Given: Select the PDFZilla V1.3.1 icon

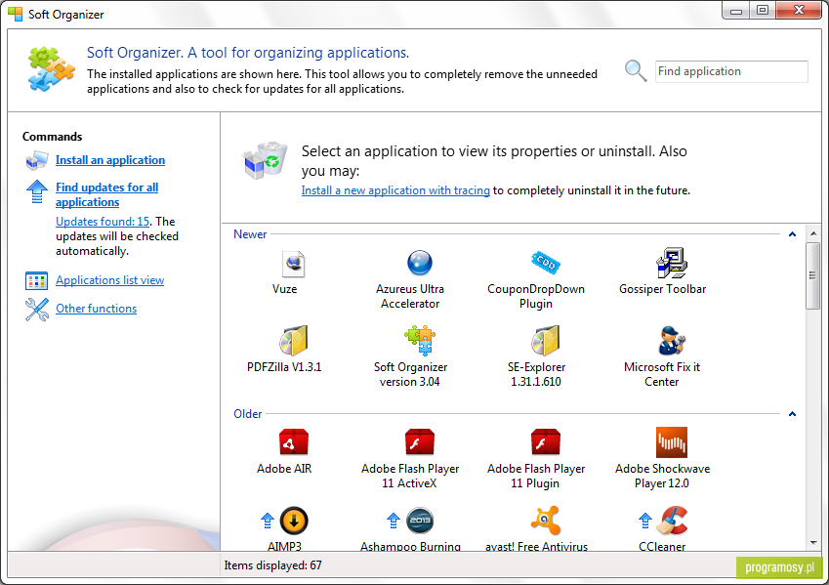Looking at the screenshot, I should [294, 341].
